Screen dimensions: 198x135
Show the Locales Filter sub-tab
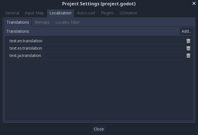pyautogui.click(x=68, y=22)
